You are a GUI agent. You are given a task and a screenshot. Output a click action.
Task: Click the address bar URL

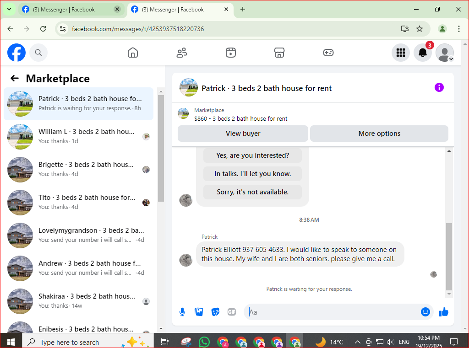(138, 29)
